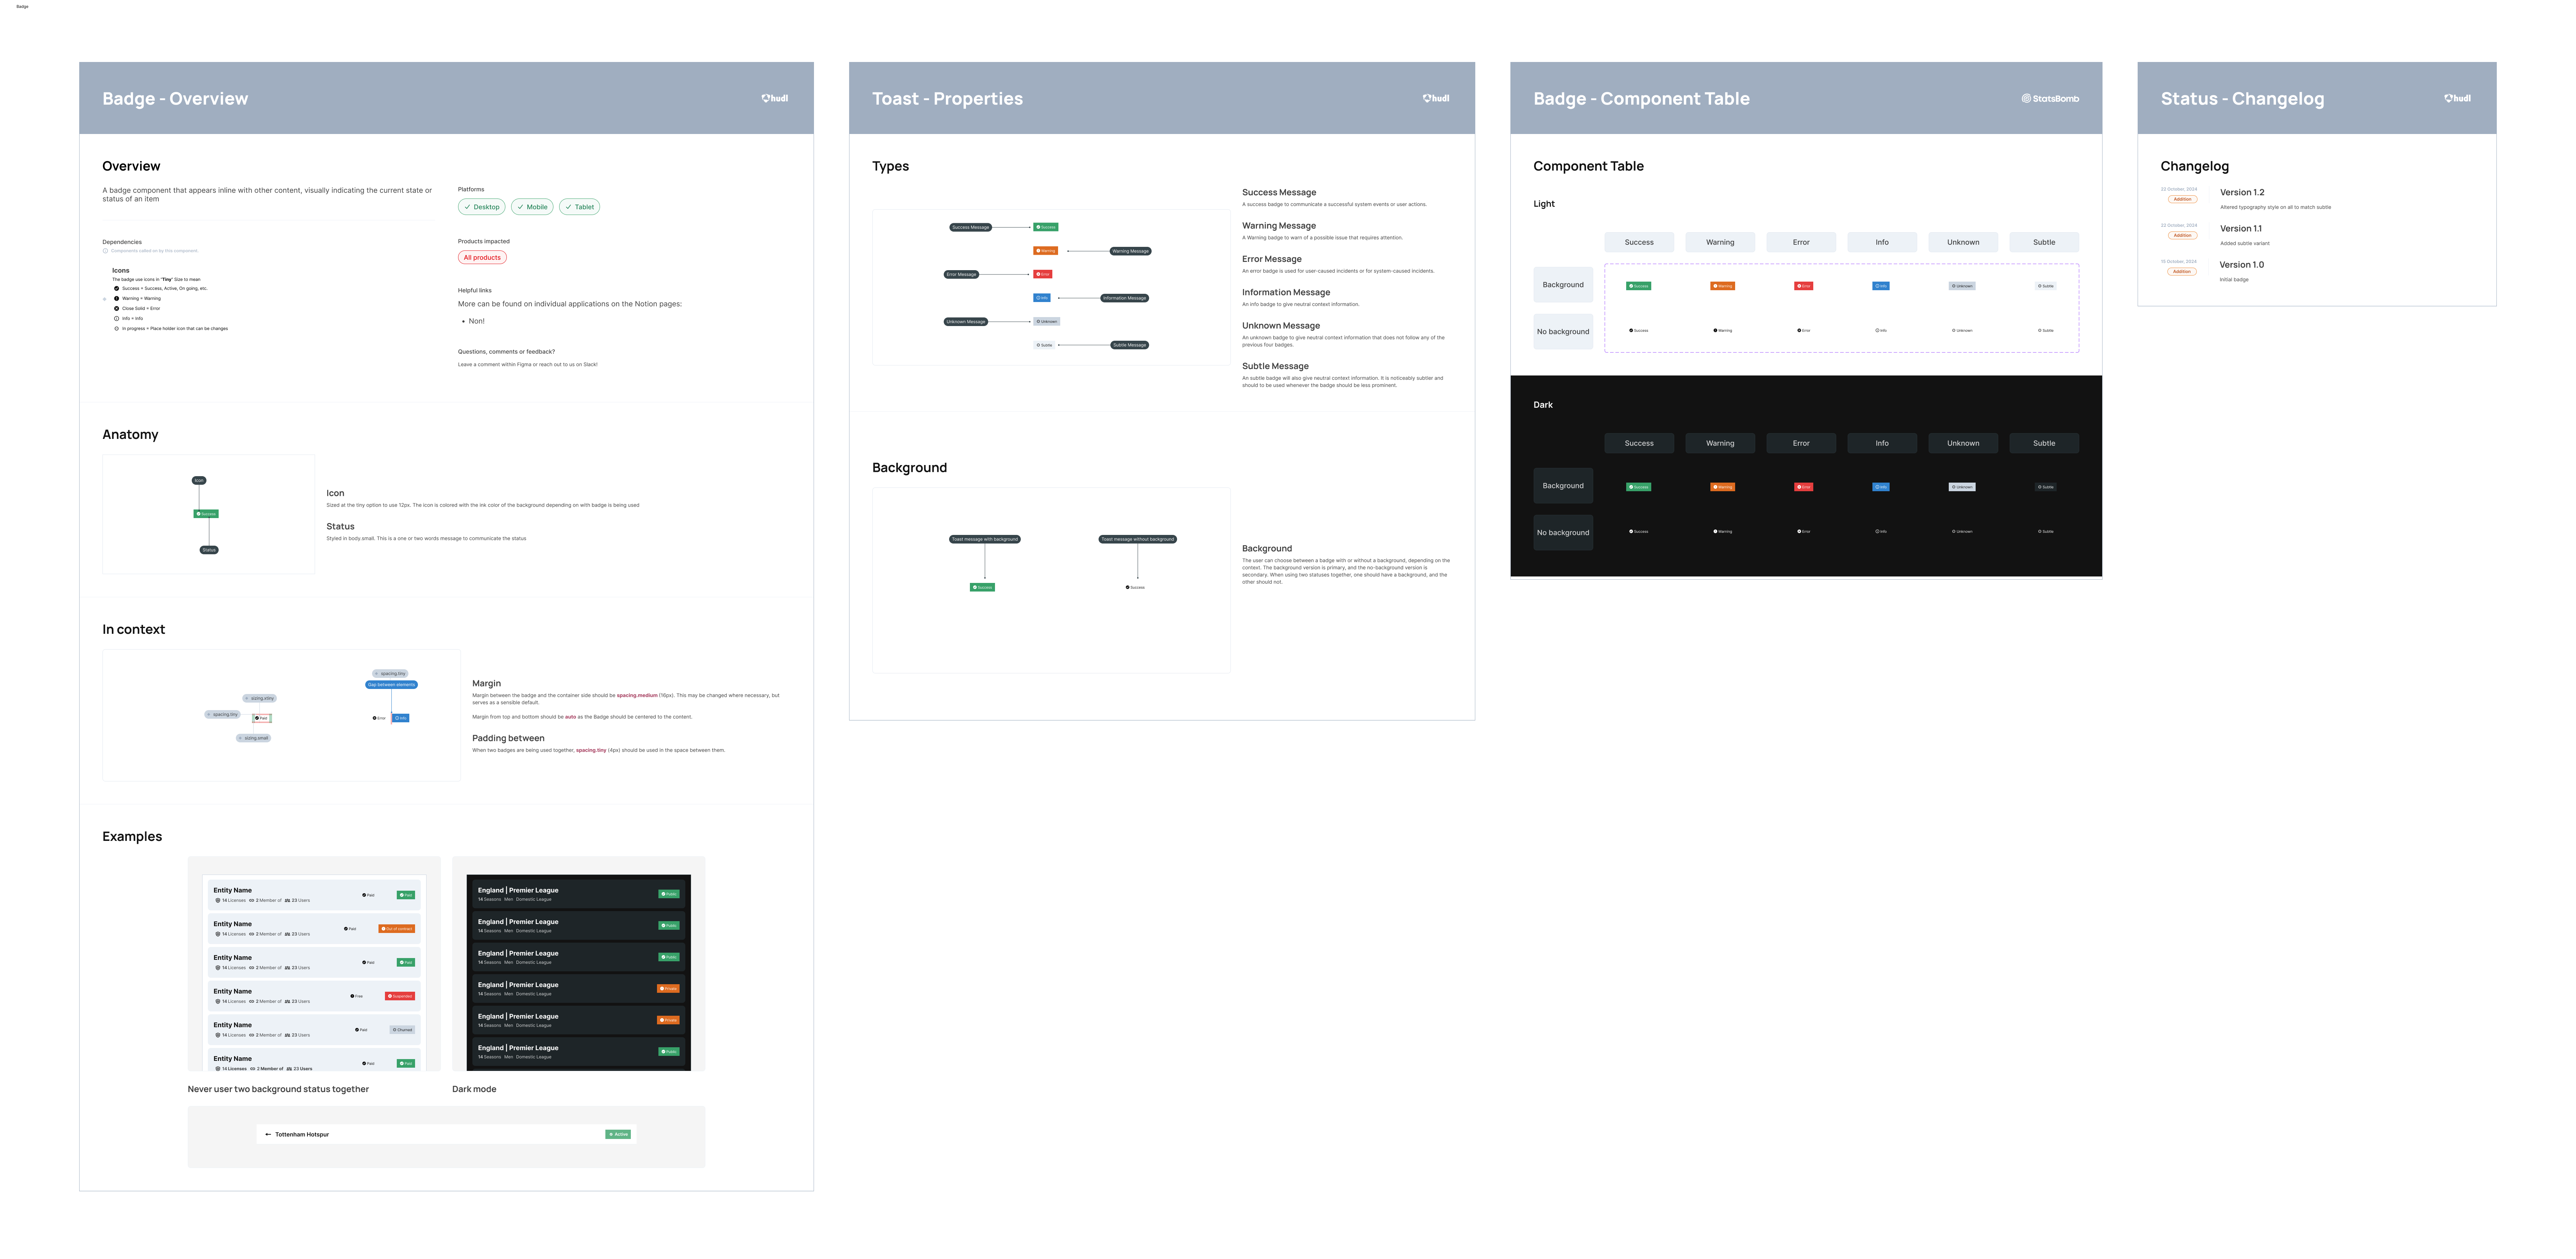
Task: Click the Unknown column header in Light table
Action: pyautogui.click(x=1963, y=242)
